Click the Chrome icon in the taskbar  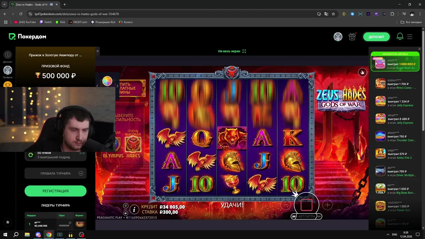49,234
